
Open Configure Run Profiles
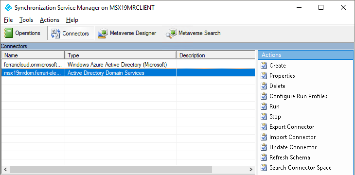[298, 96]
